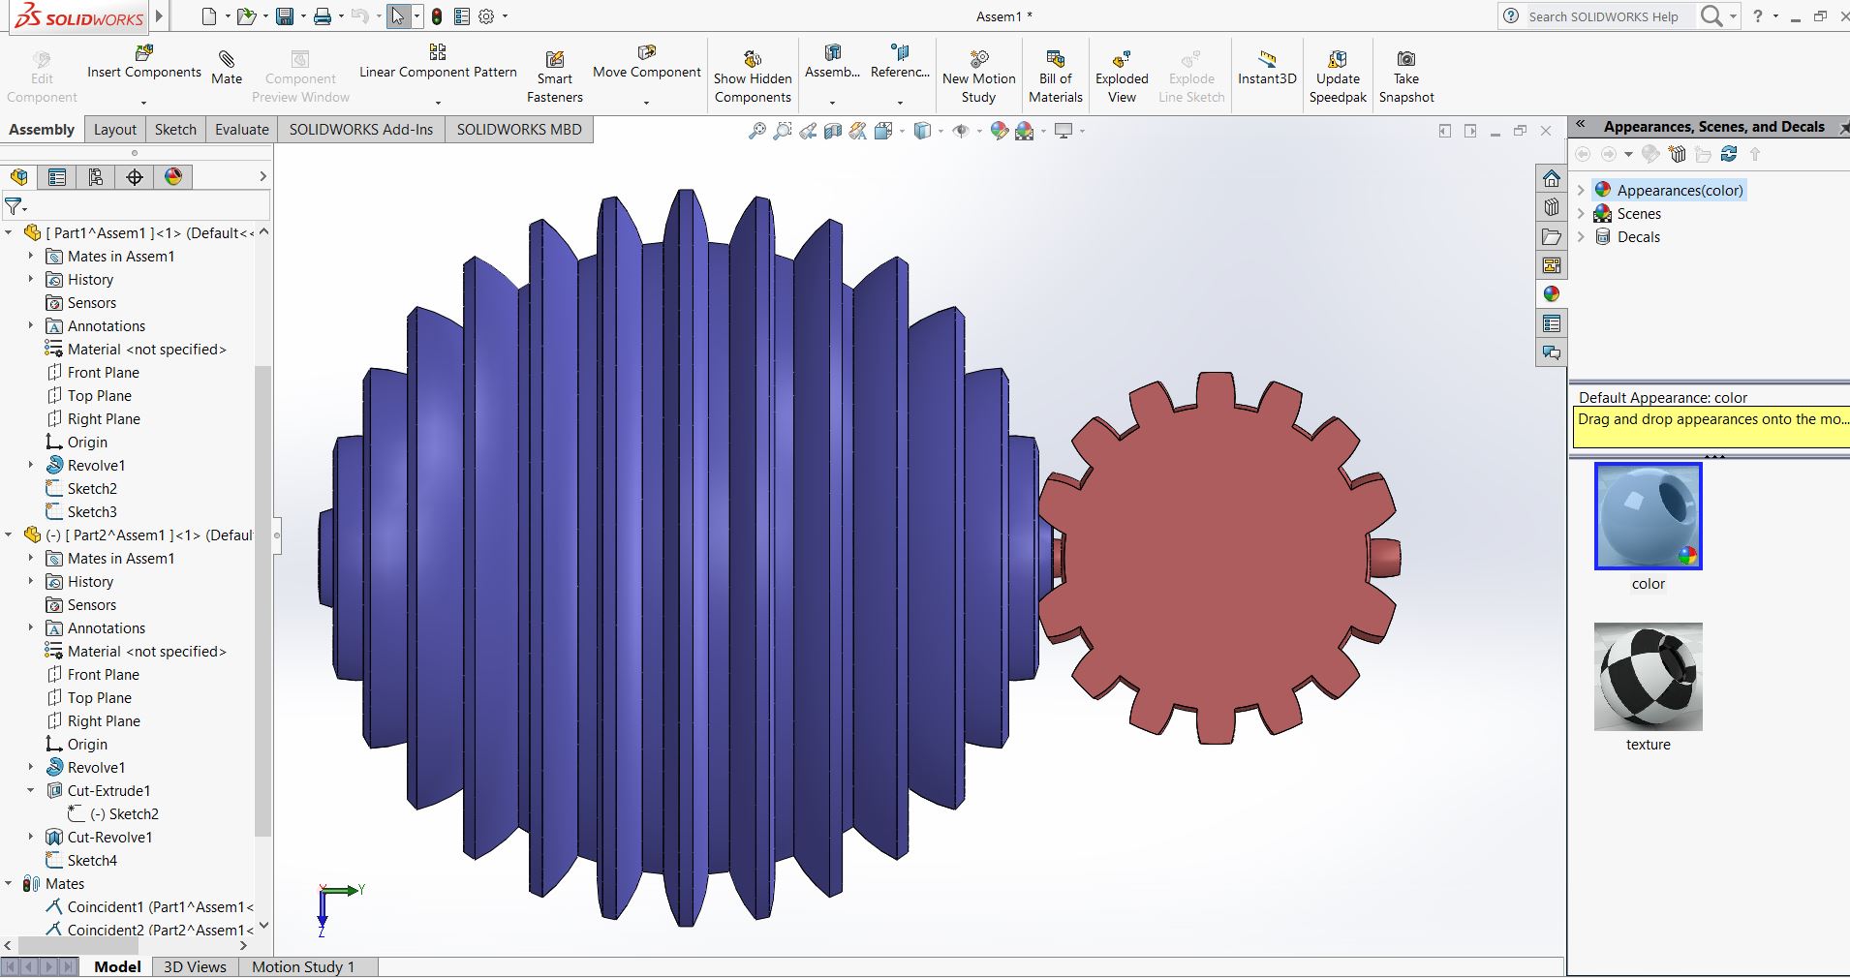Switch to the Evaluate tab
This screenshot has height=978, width=1850.
[x=242, y=130]
